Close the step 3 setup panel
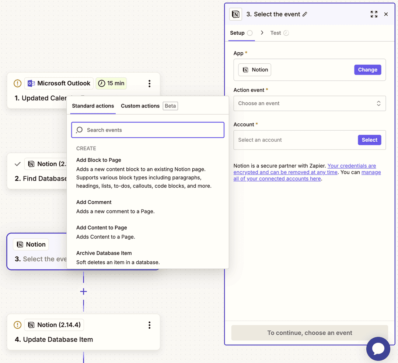 click(386, 14)
